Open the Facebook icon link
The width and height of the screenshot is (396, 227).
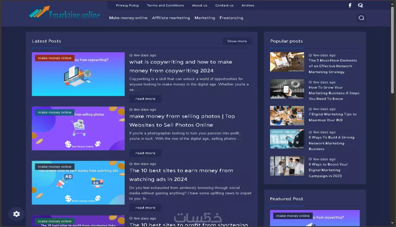point(350,5)
